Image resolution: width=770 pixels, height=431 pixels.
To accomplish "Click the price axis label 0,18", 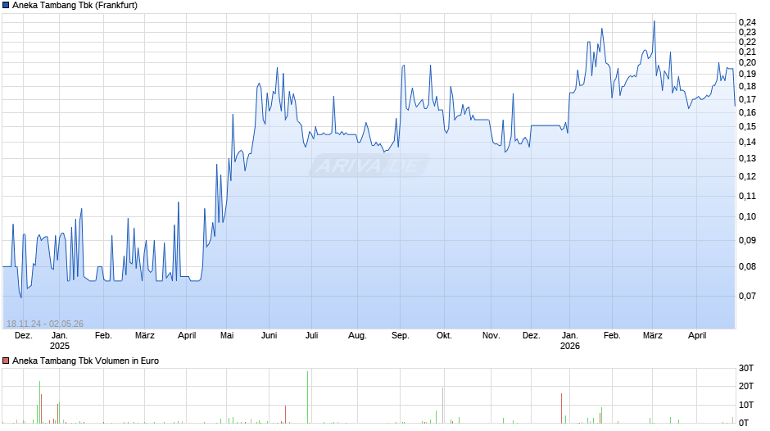I will 747,87.
